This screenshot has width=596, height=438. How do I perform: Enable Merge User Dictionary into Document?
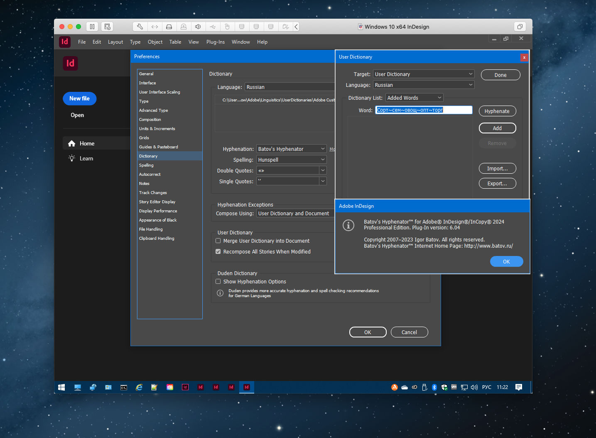218,241
